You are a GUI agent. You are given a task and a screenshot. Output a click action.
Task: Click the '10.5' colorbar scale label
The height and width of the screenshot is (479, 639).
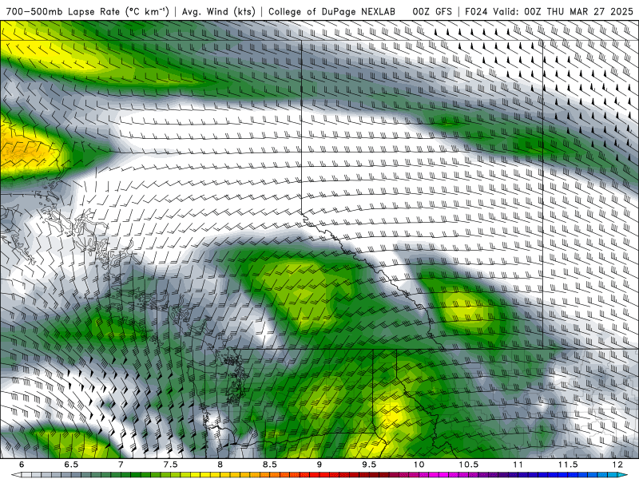[468, 465]
